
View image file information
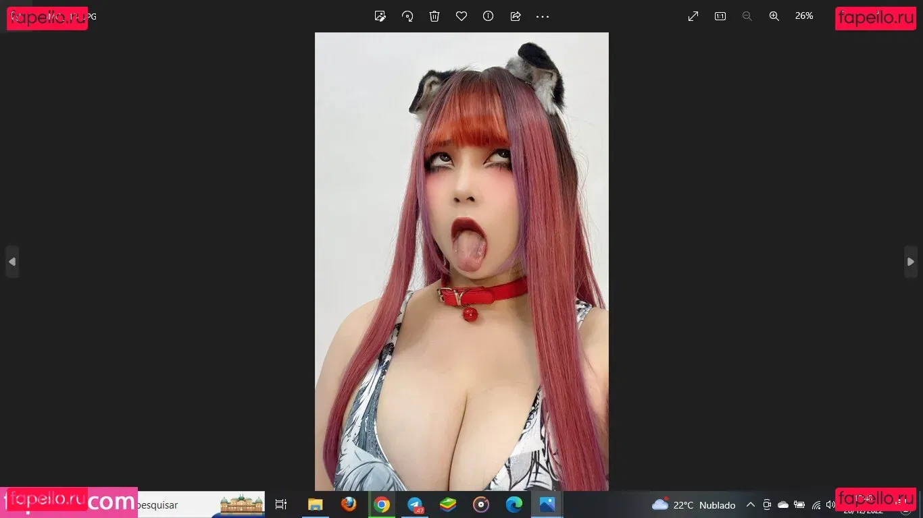tap(488, 16)
